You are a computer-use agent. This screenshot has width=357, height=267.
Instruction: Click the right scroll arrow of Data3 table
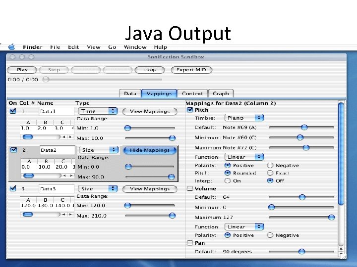pos(70,214)
